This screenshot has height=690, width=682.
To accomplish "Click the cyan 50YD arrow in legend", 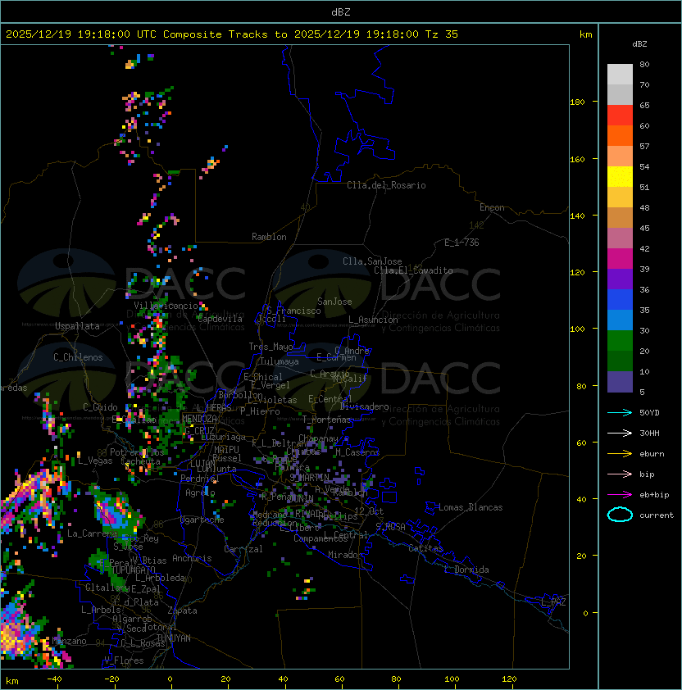I will [620, 413].
